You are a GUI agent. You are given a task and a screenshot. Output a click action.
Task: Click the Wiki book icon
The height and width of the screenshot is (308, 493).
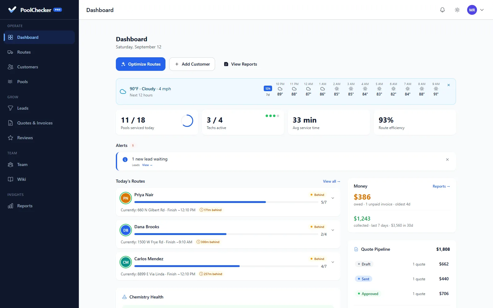10,179
